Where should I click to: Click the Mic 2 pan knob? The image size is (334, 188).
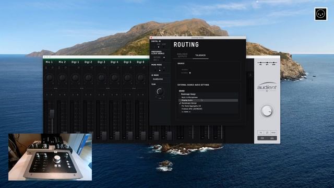62,78
